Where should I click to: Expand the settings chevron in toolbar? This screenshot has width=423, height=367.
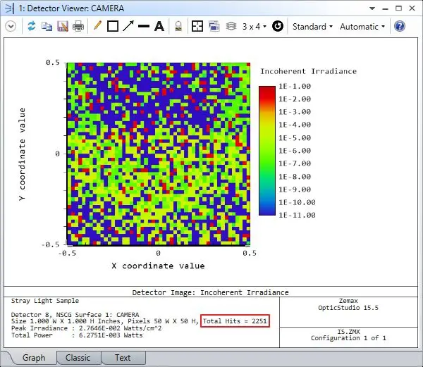(11, 26)
